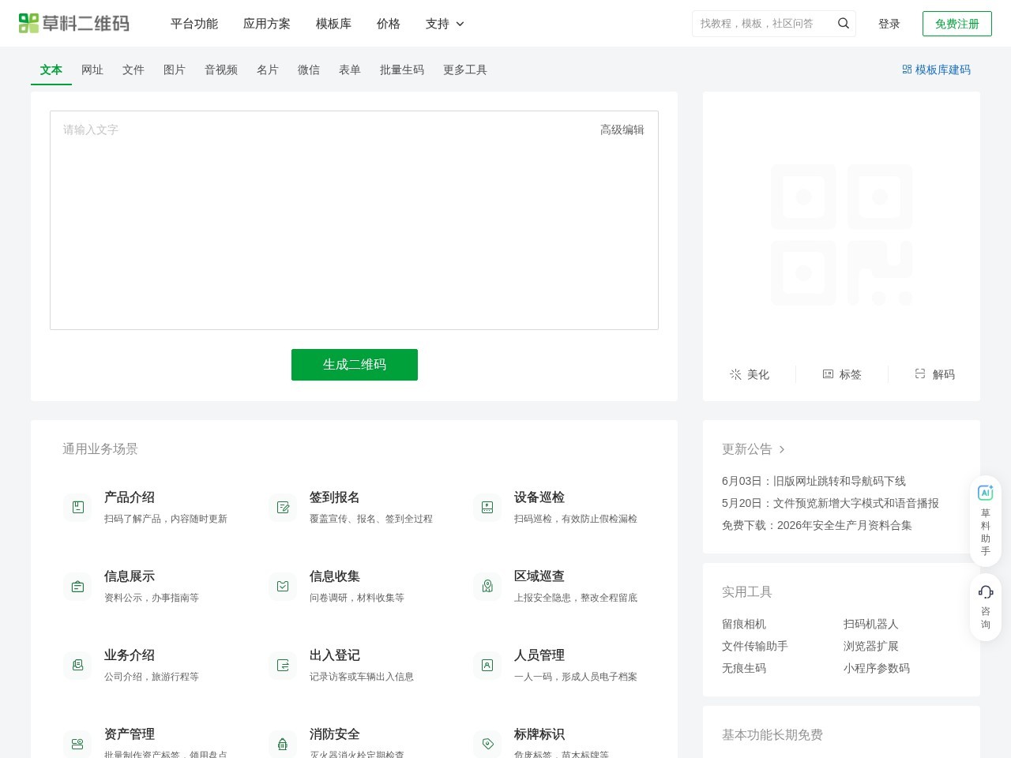Open the 扫码机器人 tool link
This screenshot has height=758, width=1011.
pyautogui.click(x=871, y=624)
